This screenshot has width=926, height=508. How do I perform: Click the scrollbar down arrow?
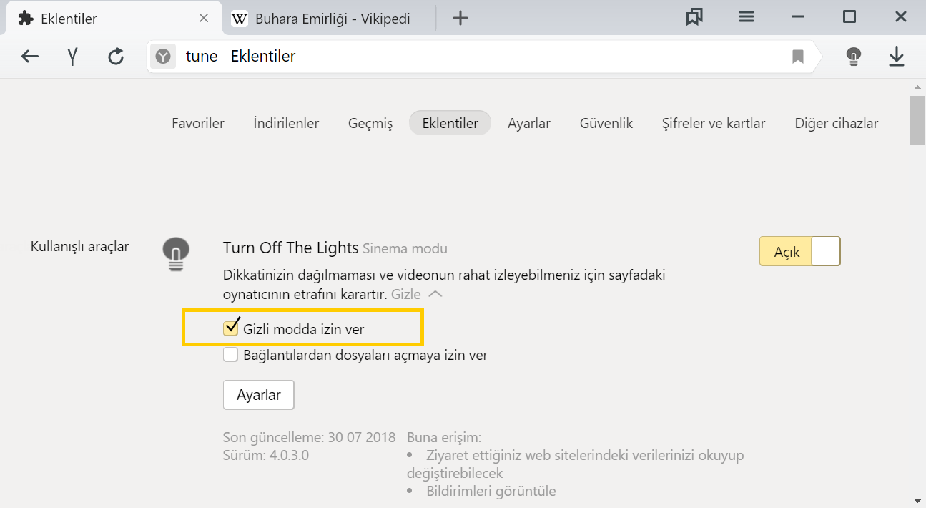coord(917,499)
